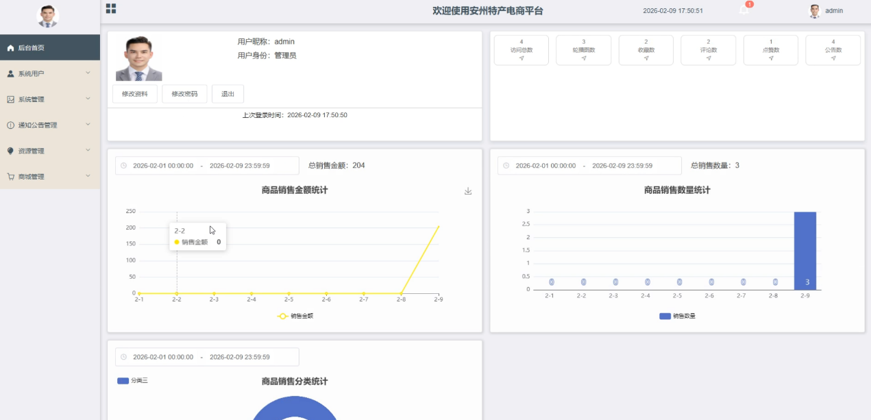
Task: Toggle the 销售金额 legend item
Action: (x=295, y=317)
